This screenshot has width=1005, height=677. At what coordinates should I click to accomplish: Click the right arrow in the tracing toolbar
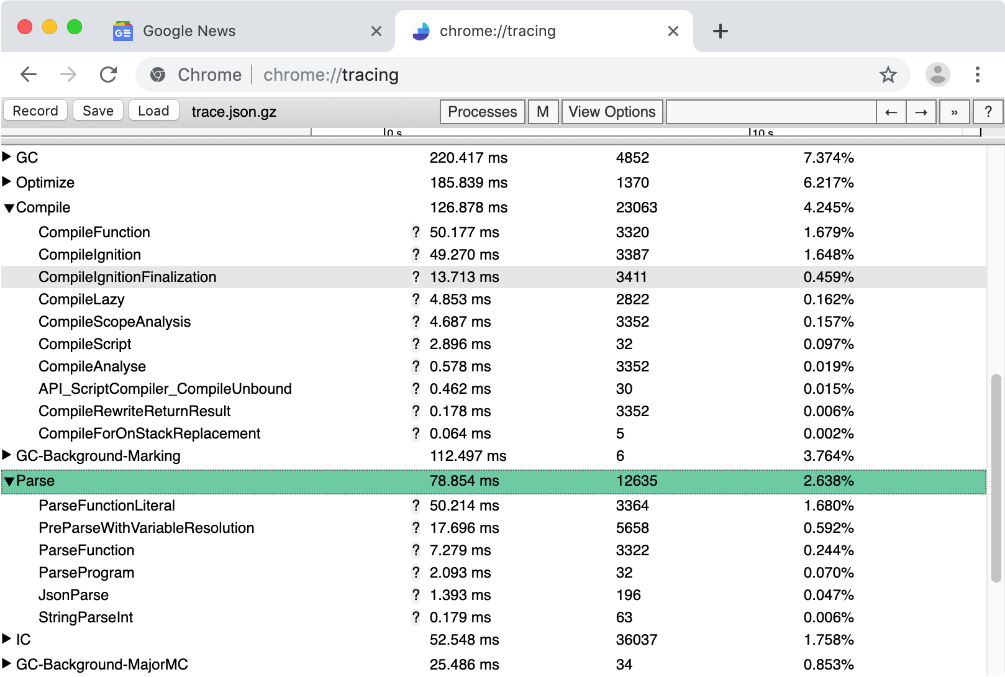921,112
